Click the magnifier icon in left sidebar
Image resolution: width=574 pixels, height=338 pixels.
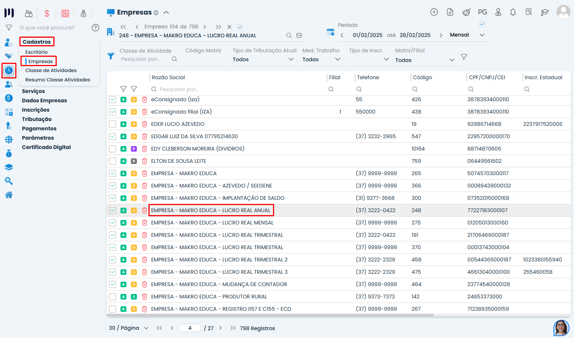(x=9, y=181)
